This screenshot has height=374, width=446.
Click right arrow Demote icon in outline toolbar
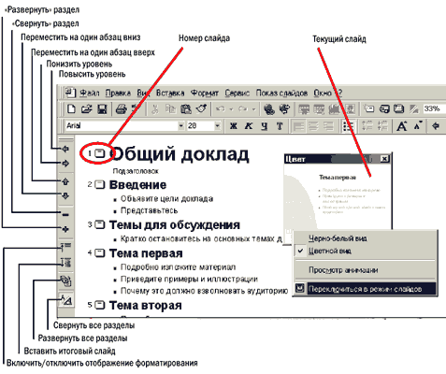coord(65,163)
